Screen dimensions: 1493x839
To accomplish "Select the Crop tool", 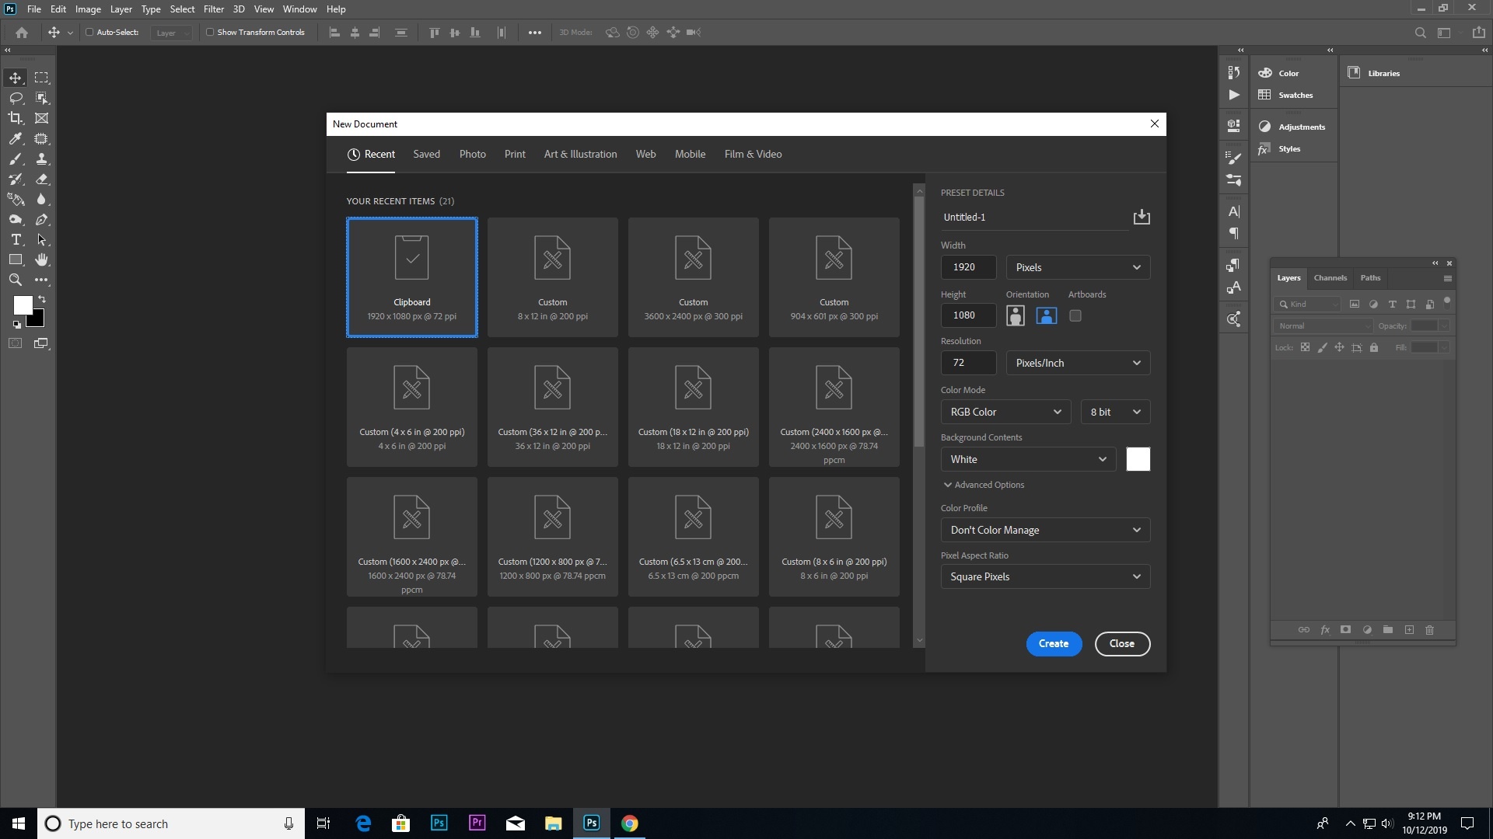I will [15, 118].
